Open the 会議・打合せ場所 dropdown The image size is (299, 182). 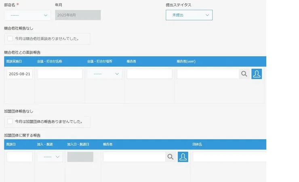[105, 74]
